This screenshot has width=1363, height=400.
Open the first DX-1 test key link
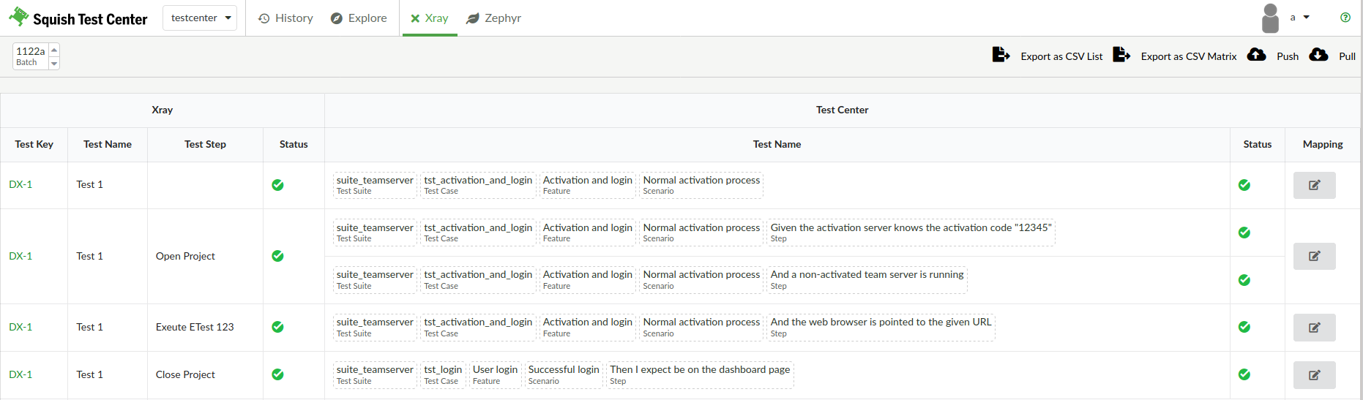(x=20, y=185)
